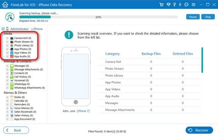
Task: Click the WhatsApp icon
Action: pyautogui.click(x=12, y=84)
